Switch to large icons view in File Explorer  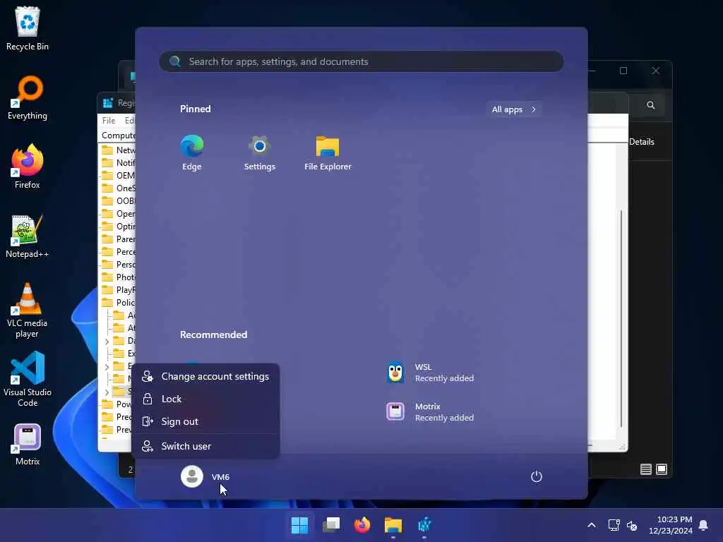tap(662, 469)
